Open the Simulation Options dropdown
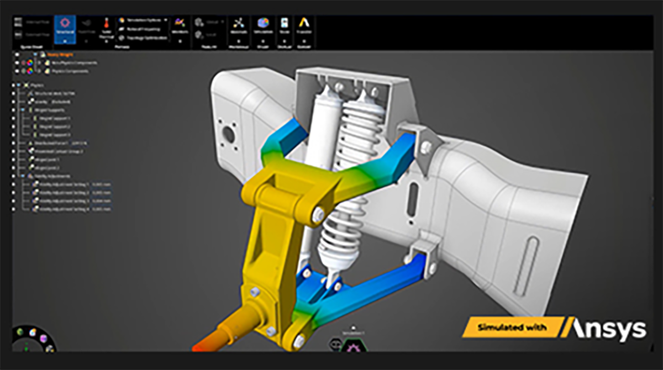Viewport: 663px width, 370px height. (x=165, y=20)
